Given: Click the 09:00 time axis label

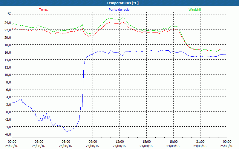Looking at the screenshot, I should [x=93, y=142].
